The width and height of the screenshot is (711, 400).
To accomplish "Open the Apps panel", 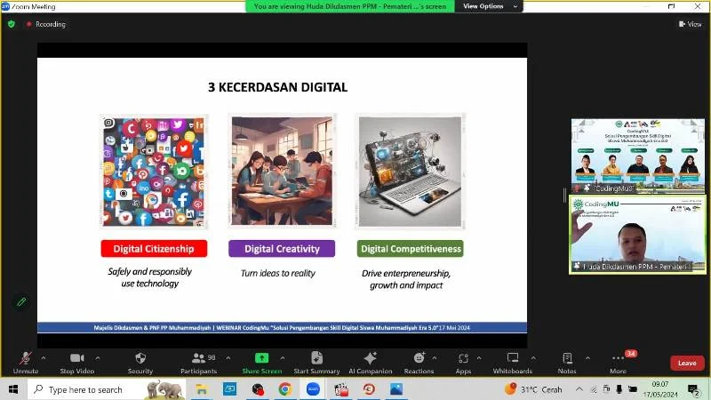I will [463, 363].
